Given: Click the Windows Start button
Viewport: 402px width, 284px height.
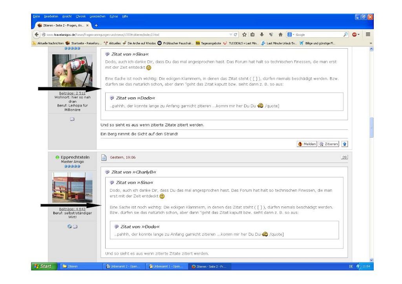Looking at the screenshot, I should click(42, 266).
